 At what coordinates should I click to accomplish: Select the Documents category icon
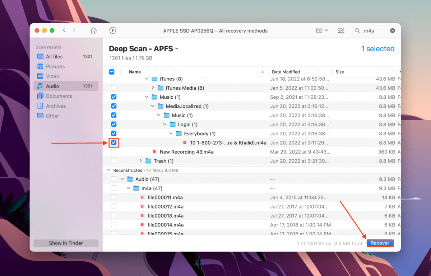coord(40,96)
